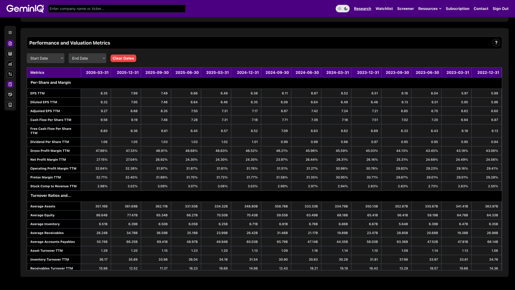This screenshot has height=290, width=515.
Task: Click Average Assets value 351.16B
Action: click(x=101, y=206)
